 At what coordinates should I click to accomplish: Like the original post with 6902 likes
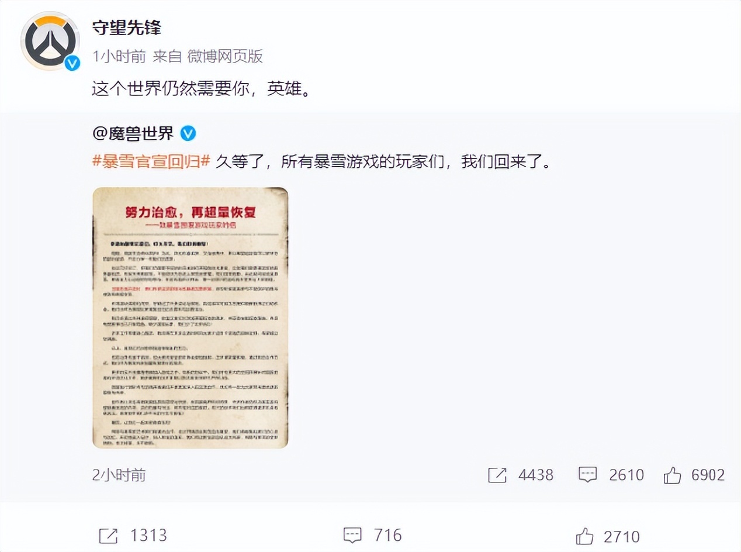click(673, 475)
